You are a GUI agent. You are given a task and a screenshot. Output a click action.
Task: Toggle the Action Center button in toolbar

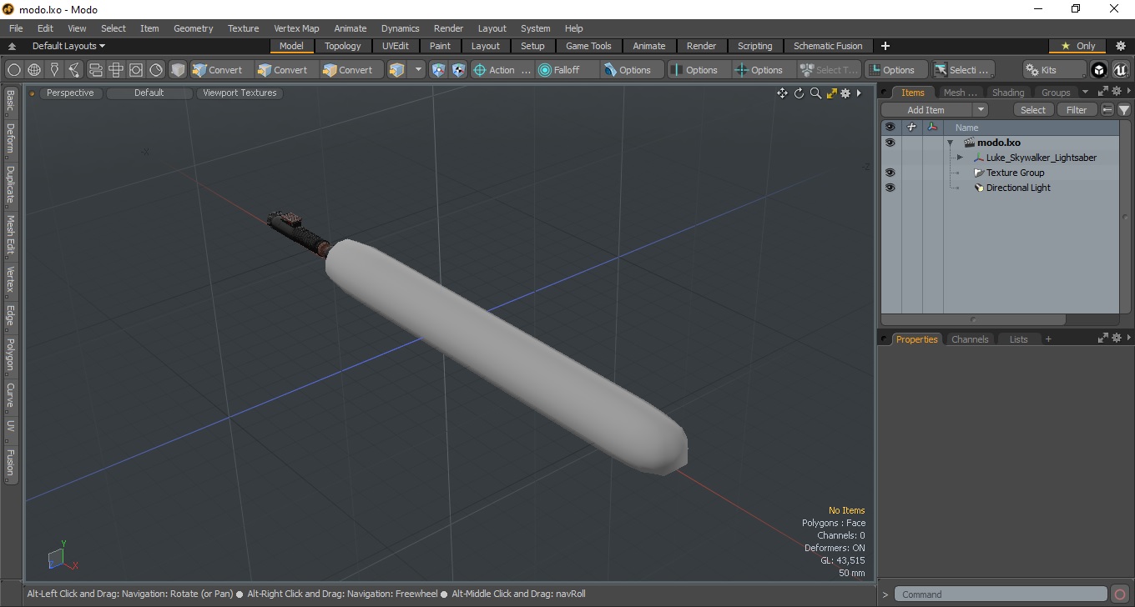pos(502,70)
